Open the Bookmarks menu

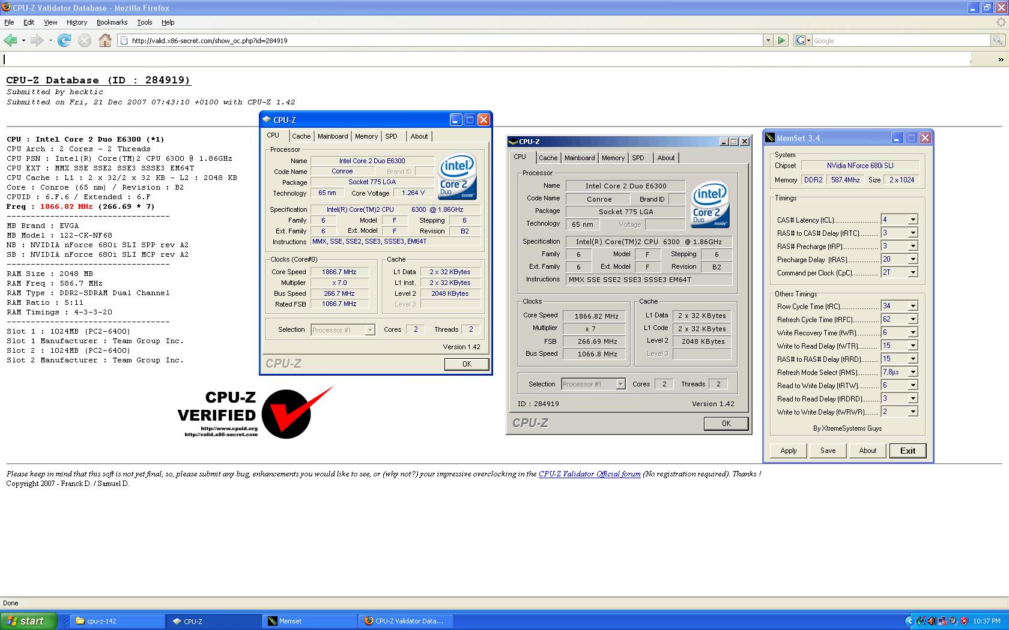click(112, 22)
